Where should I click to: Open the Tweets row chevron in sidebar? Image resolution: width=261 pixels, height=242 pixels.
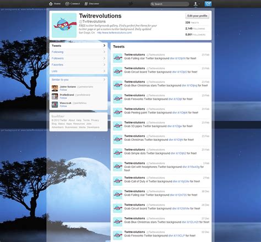click(104, 46)
